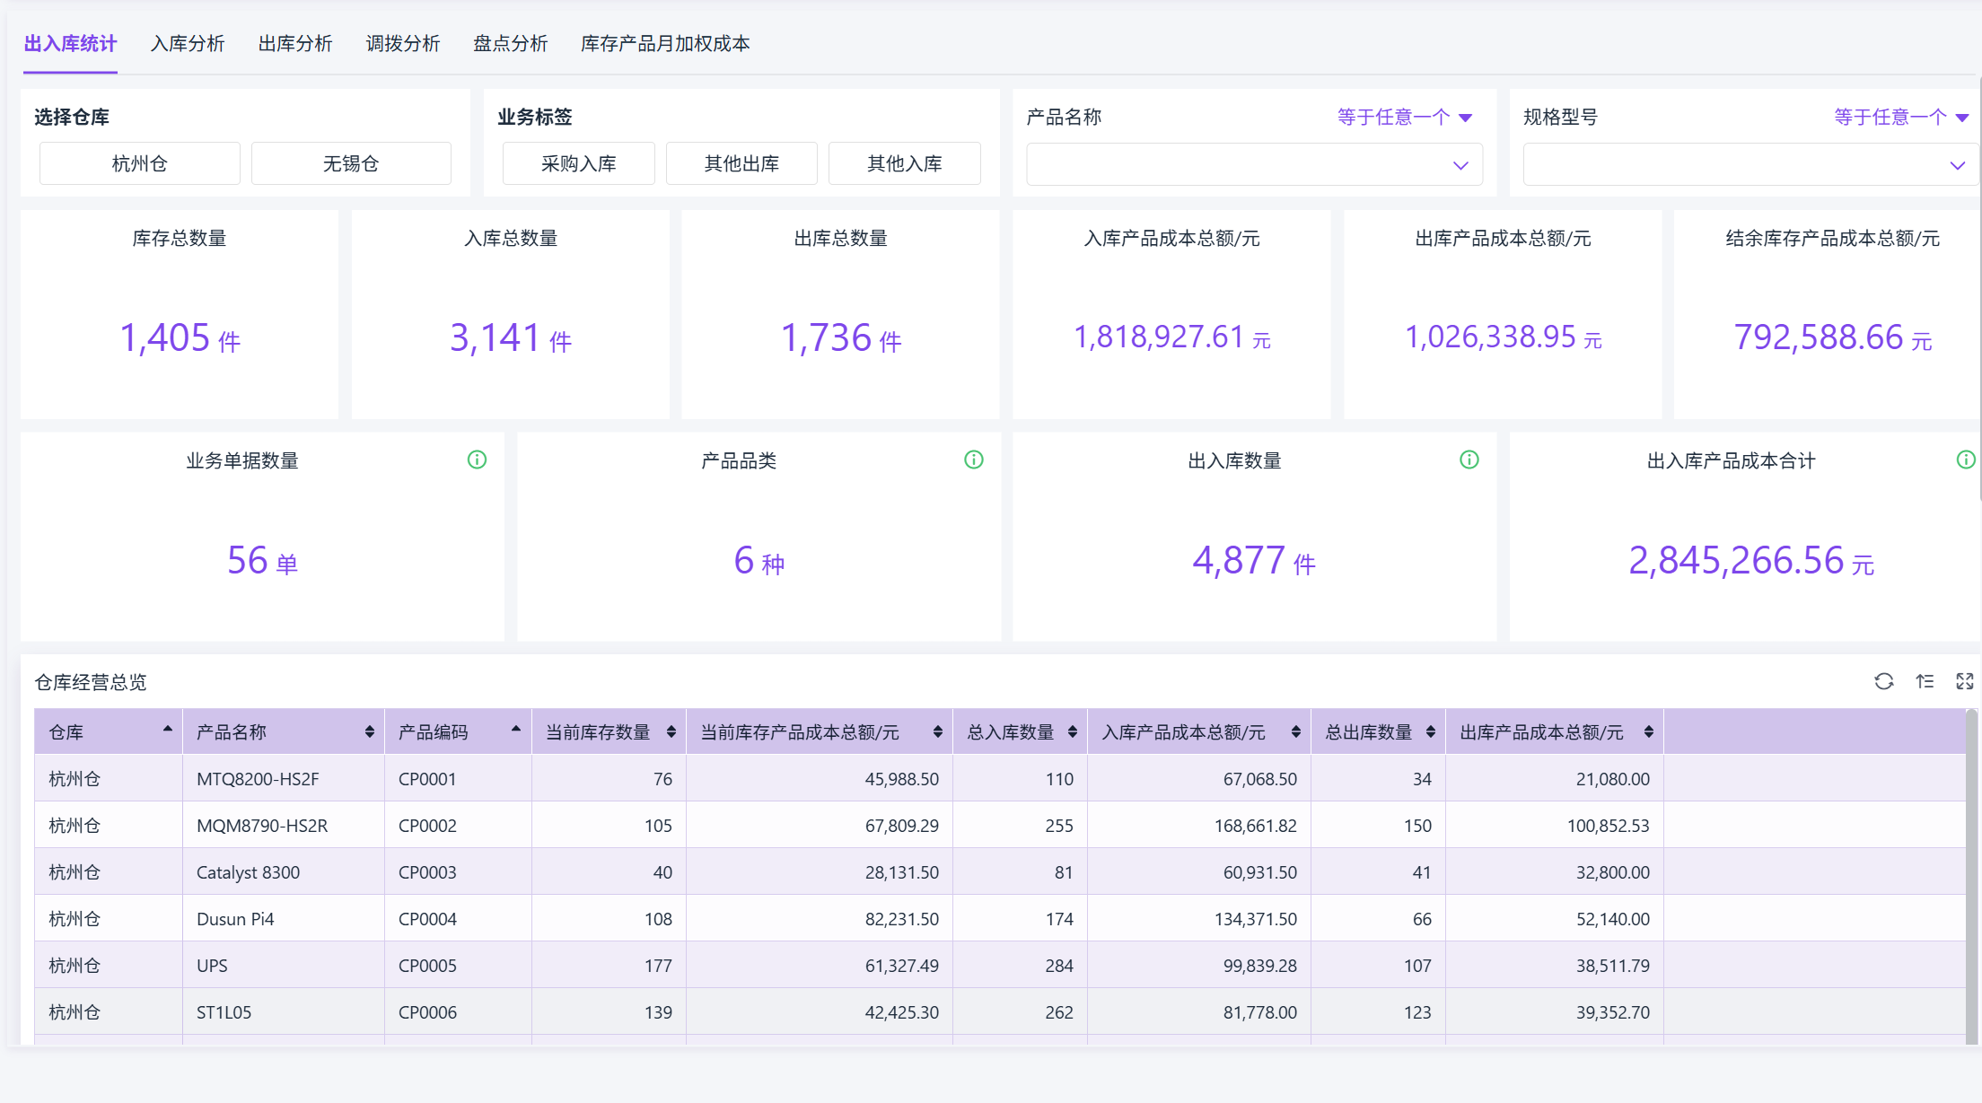Expand the 产品名称 selection combo box

coord(1253,165)
